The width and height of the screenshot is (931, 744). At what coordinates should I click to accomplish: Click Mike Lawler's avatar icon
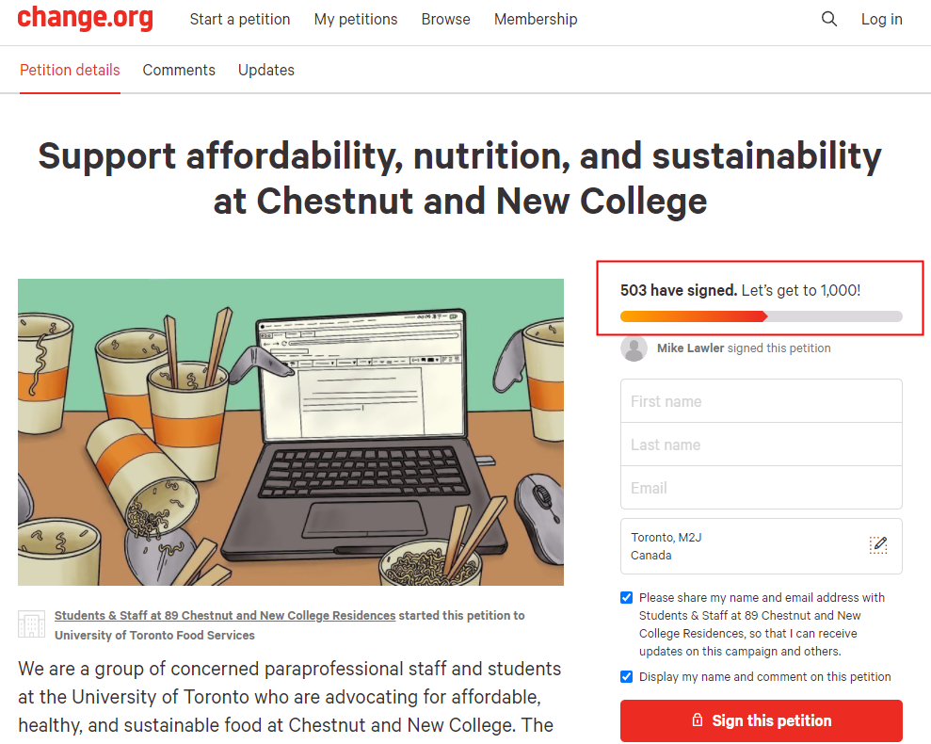tap(634, 348)
